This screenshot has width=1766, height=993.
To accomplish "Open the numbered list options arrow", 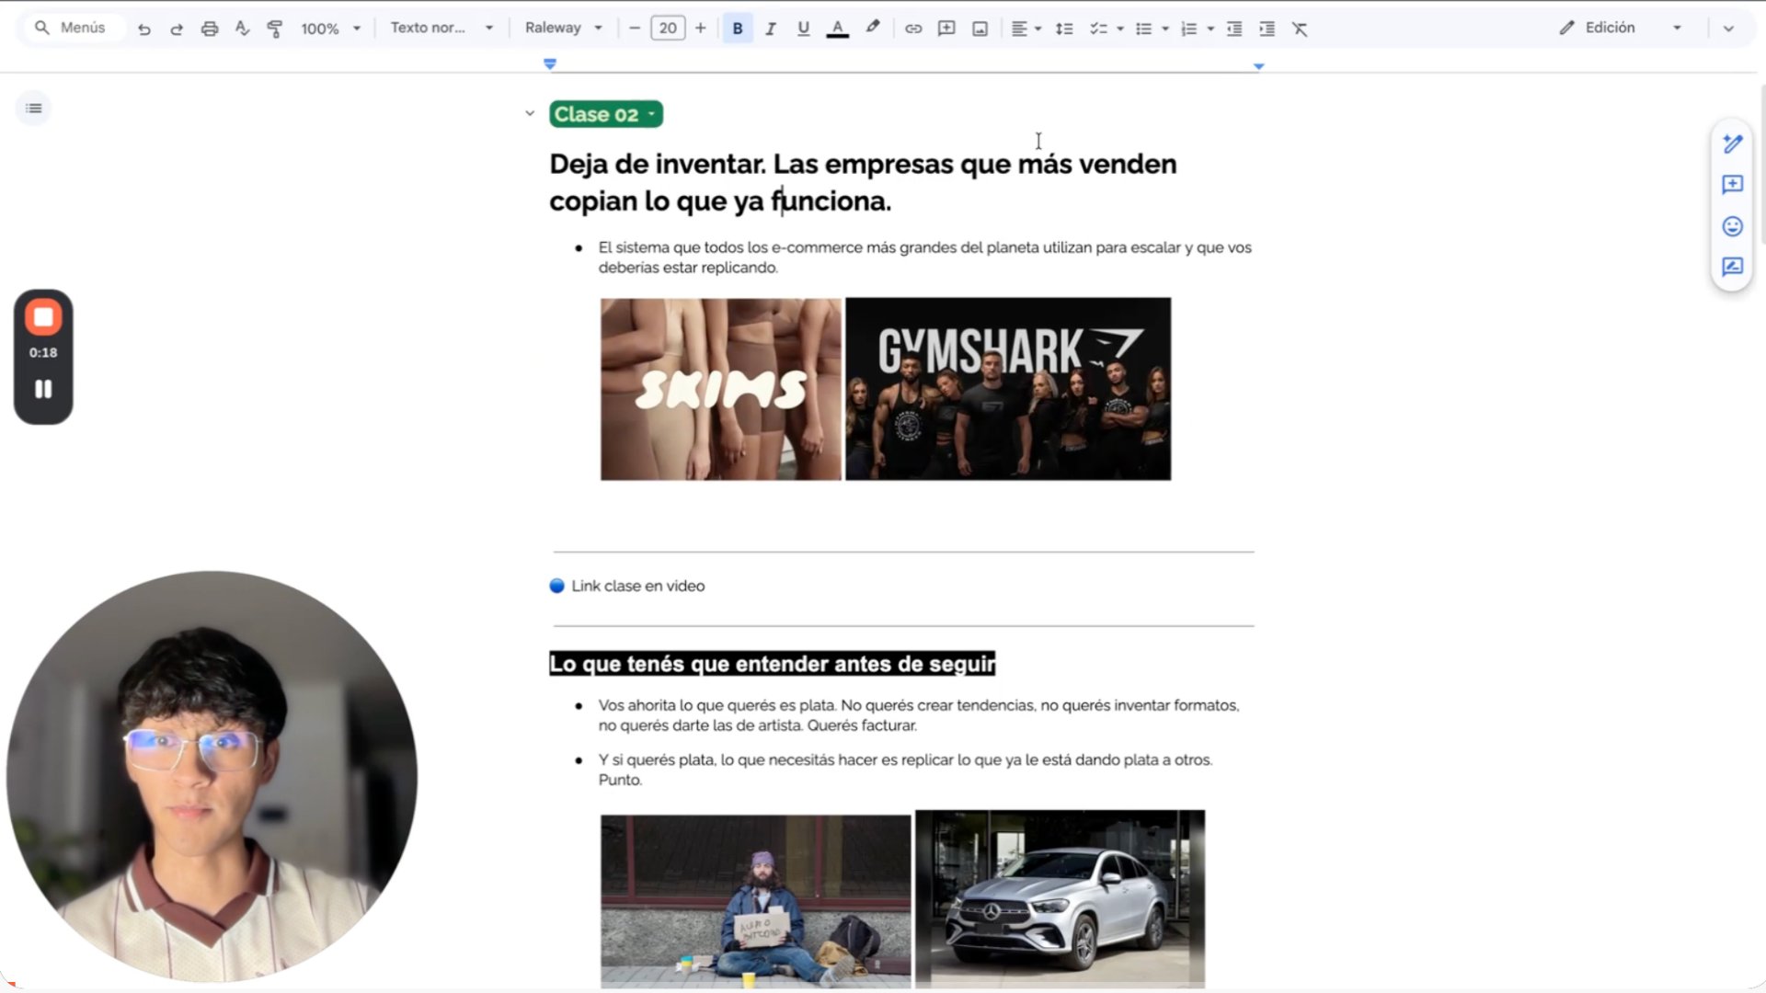I will (1210, 29).
